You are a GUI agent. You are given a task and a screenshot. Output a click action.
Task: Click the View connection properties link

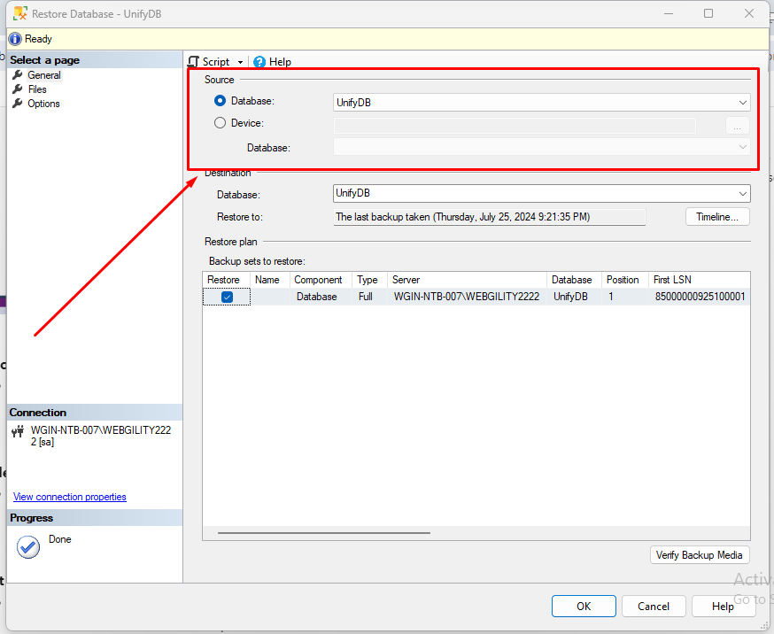(69, 497)
